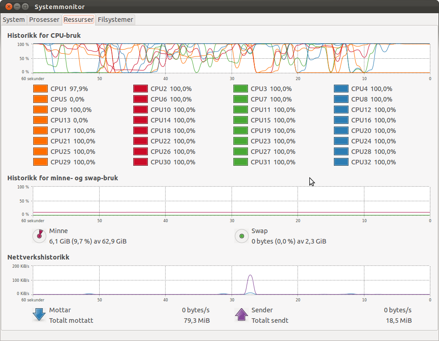Click the CPU29 color swatch
Viewport: 439px width, 341px height.
coord(40,162)
